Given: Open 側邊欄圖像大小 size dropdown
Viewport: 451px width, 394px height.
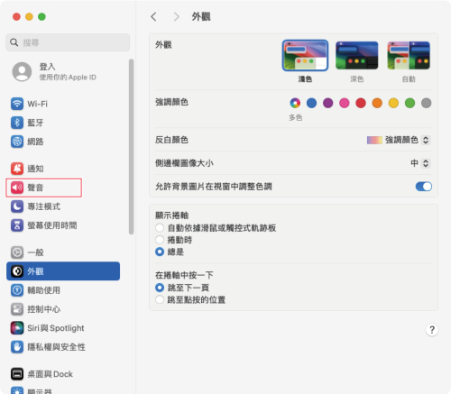Looking at the screenshot, I should point(420,163).
